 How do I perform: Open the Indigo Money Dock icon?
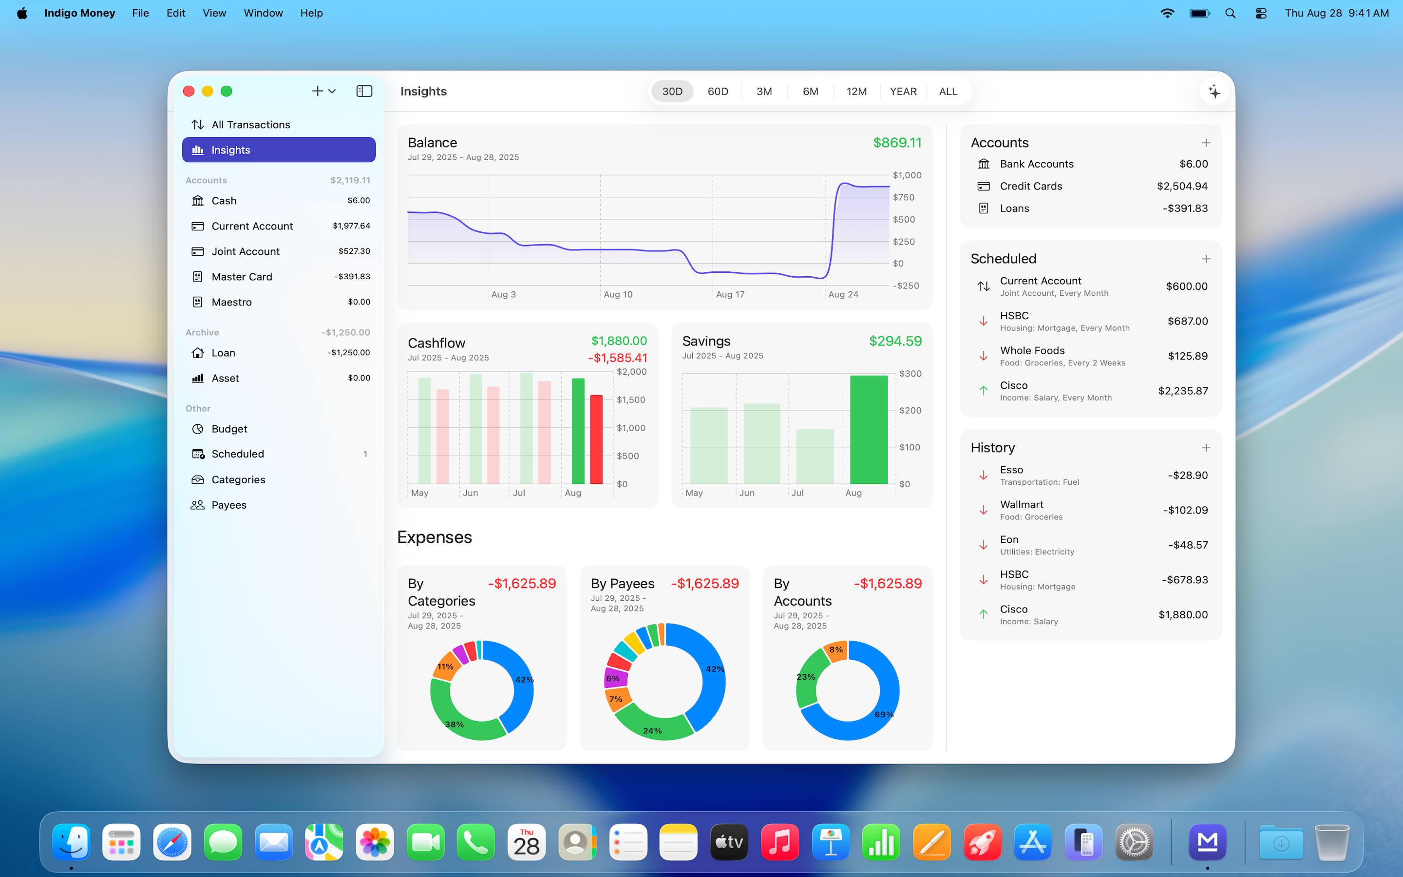[x=1208, y=842]
